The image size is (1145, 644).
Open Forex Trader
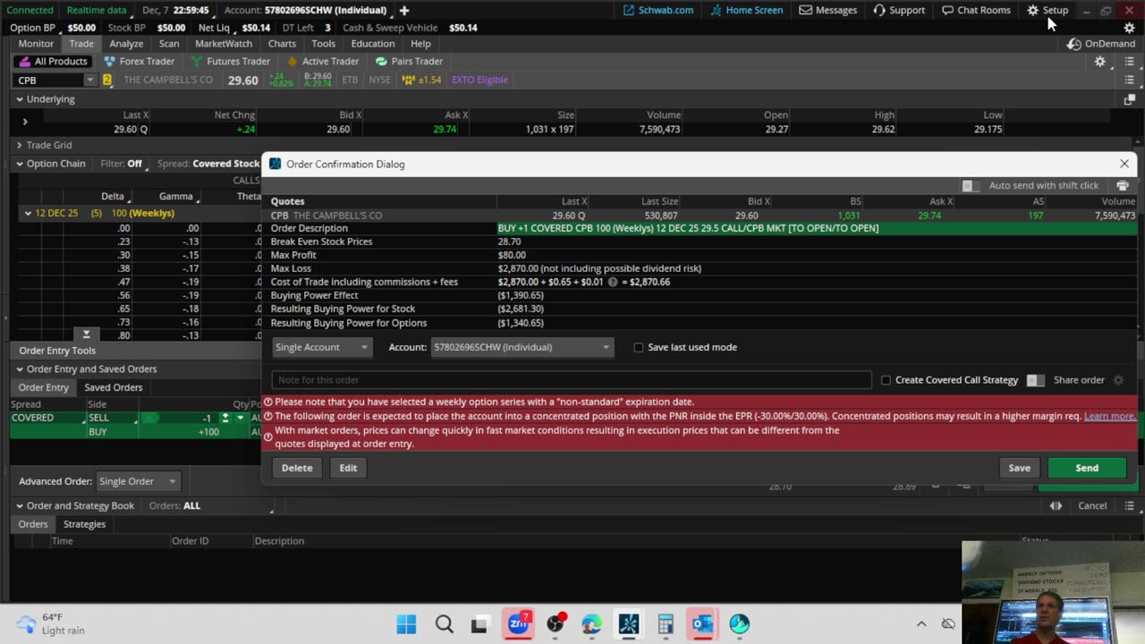pyautogui.click(x=139, y=61)
